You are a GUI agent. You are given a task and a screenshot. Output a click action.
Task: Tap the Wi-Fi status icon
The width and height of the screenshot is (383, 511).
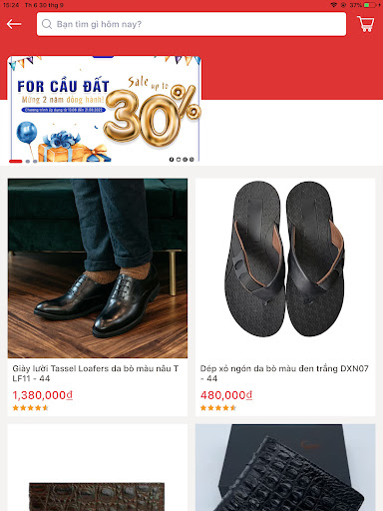(x=334, y=5)
